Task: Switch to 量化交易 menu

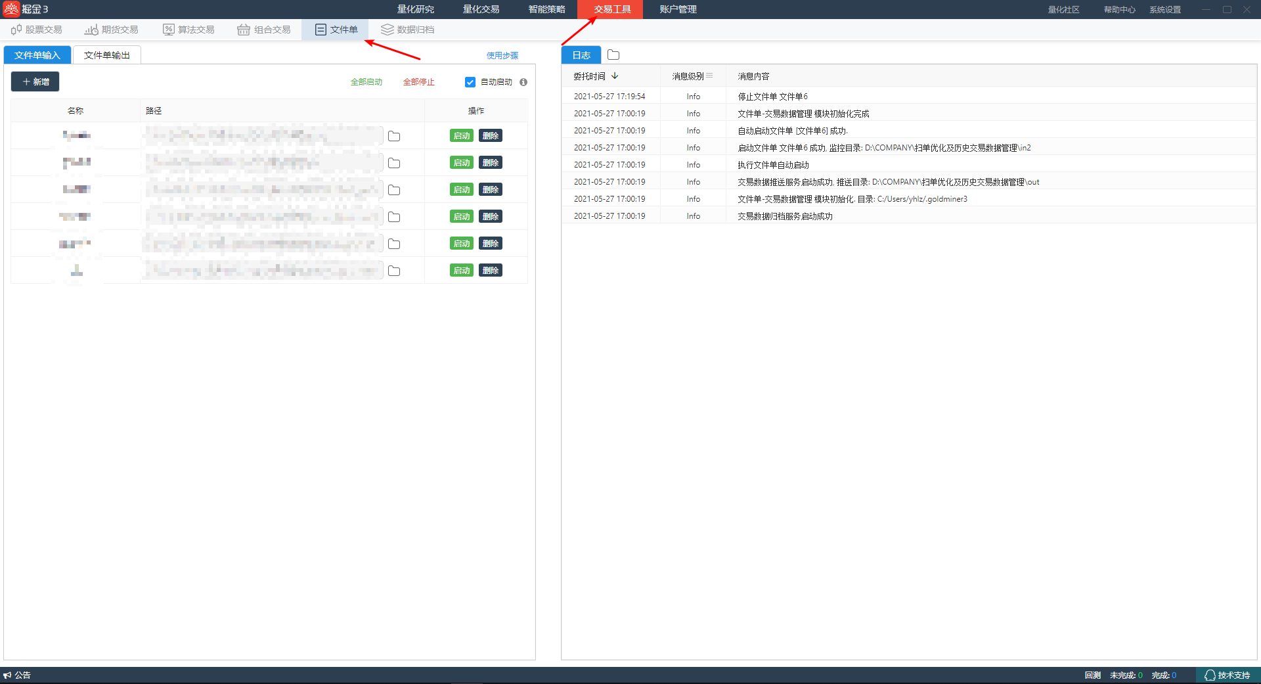Action: (481, 9)
